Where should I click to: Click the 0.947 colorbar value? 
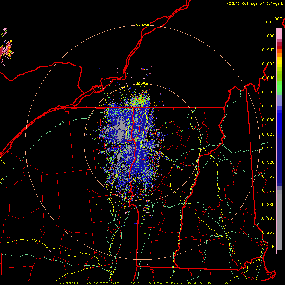pyautogui.click(x=268, y=50)
